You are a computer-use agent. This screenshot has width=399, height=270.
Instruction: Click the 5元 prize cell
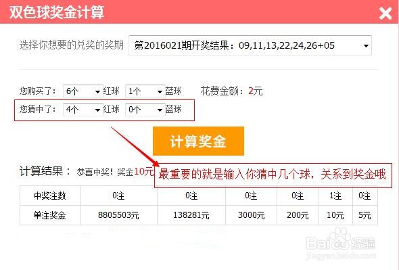(365, 215)
